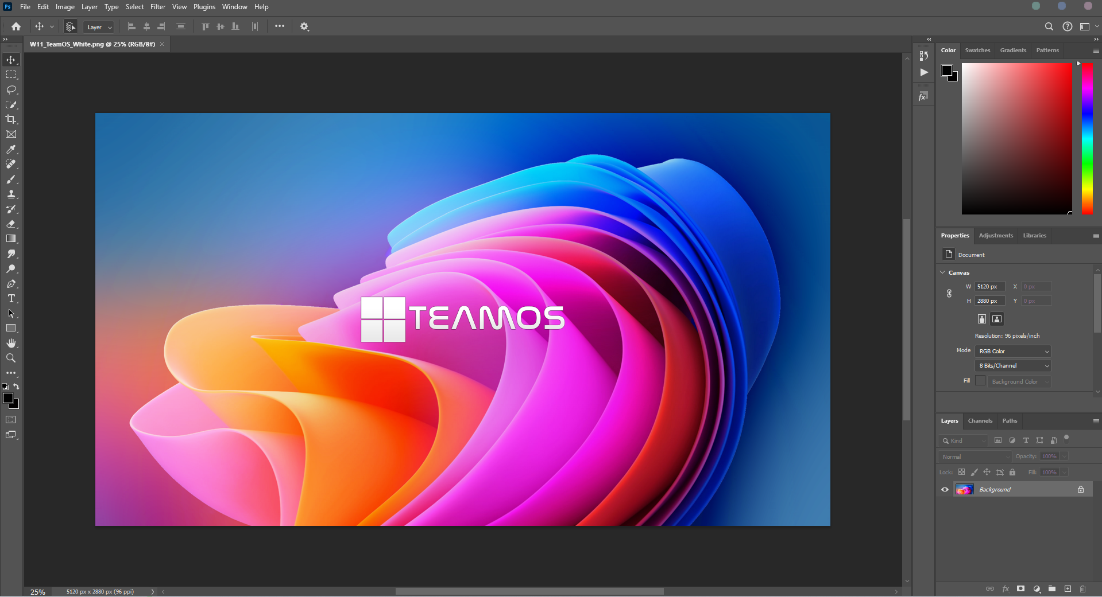
Task: Select the Dodge tool
Action: pyautogui.click(x=11, y=268)
